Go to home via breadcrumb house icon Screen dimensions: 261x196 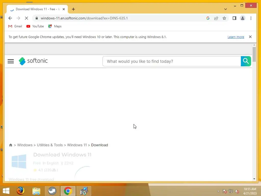pyautogui.click(x=11, y=145)
